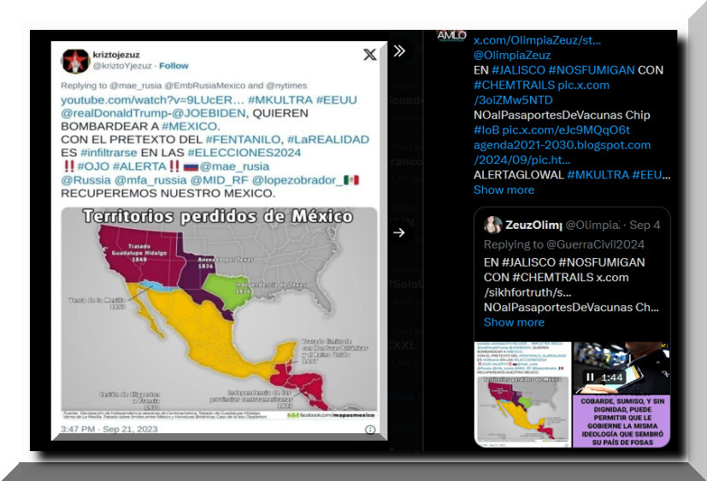This screenshot has width=707, height=481.
Task: Open the #MEXICO hashtag
Action: pyautogui.click(x=190, y=126)
